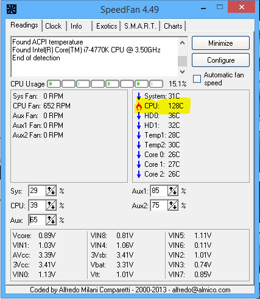This screenshot has width=260, height=299.
Task: Click the VIN5 1.11V voltage reading
Action: pyautogui.click(x=190, y=236)
